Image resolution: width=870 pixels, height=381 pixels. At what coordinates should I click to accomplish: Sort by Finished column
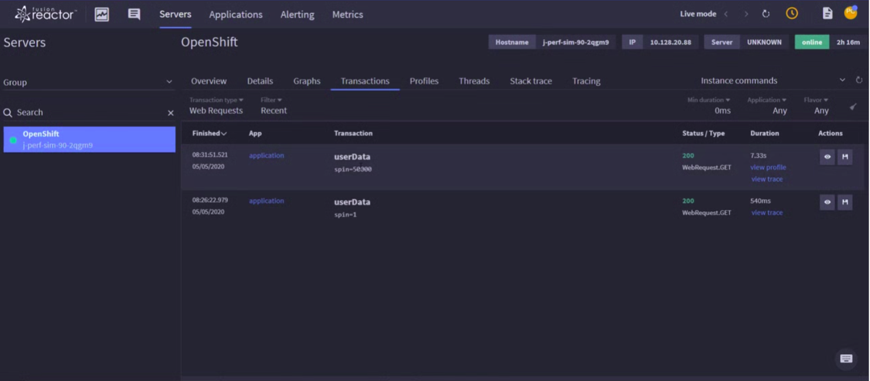(209, 133)
